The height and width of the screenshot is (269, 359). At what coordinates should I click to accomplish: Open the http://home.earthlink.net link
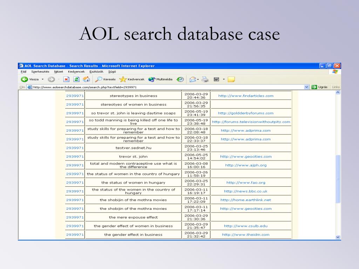point(246,200)
